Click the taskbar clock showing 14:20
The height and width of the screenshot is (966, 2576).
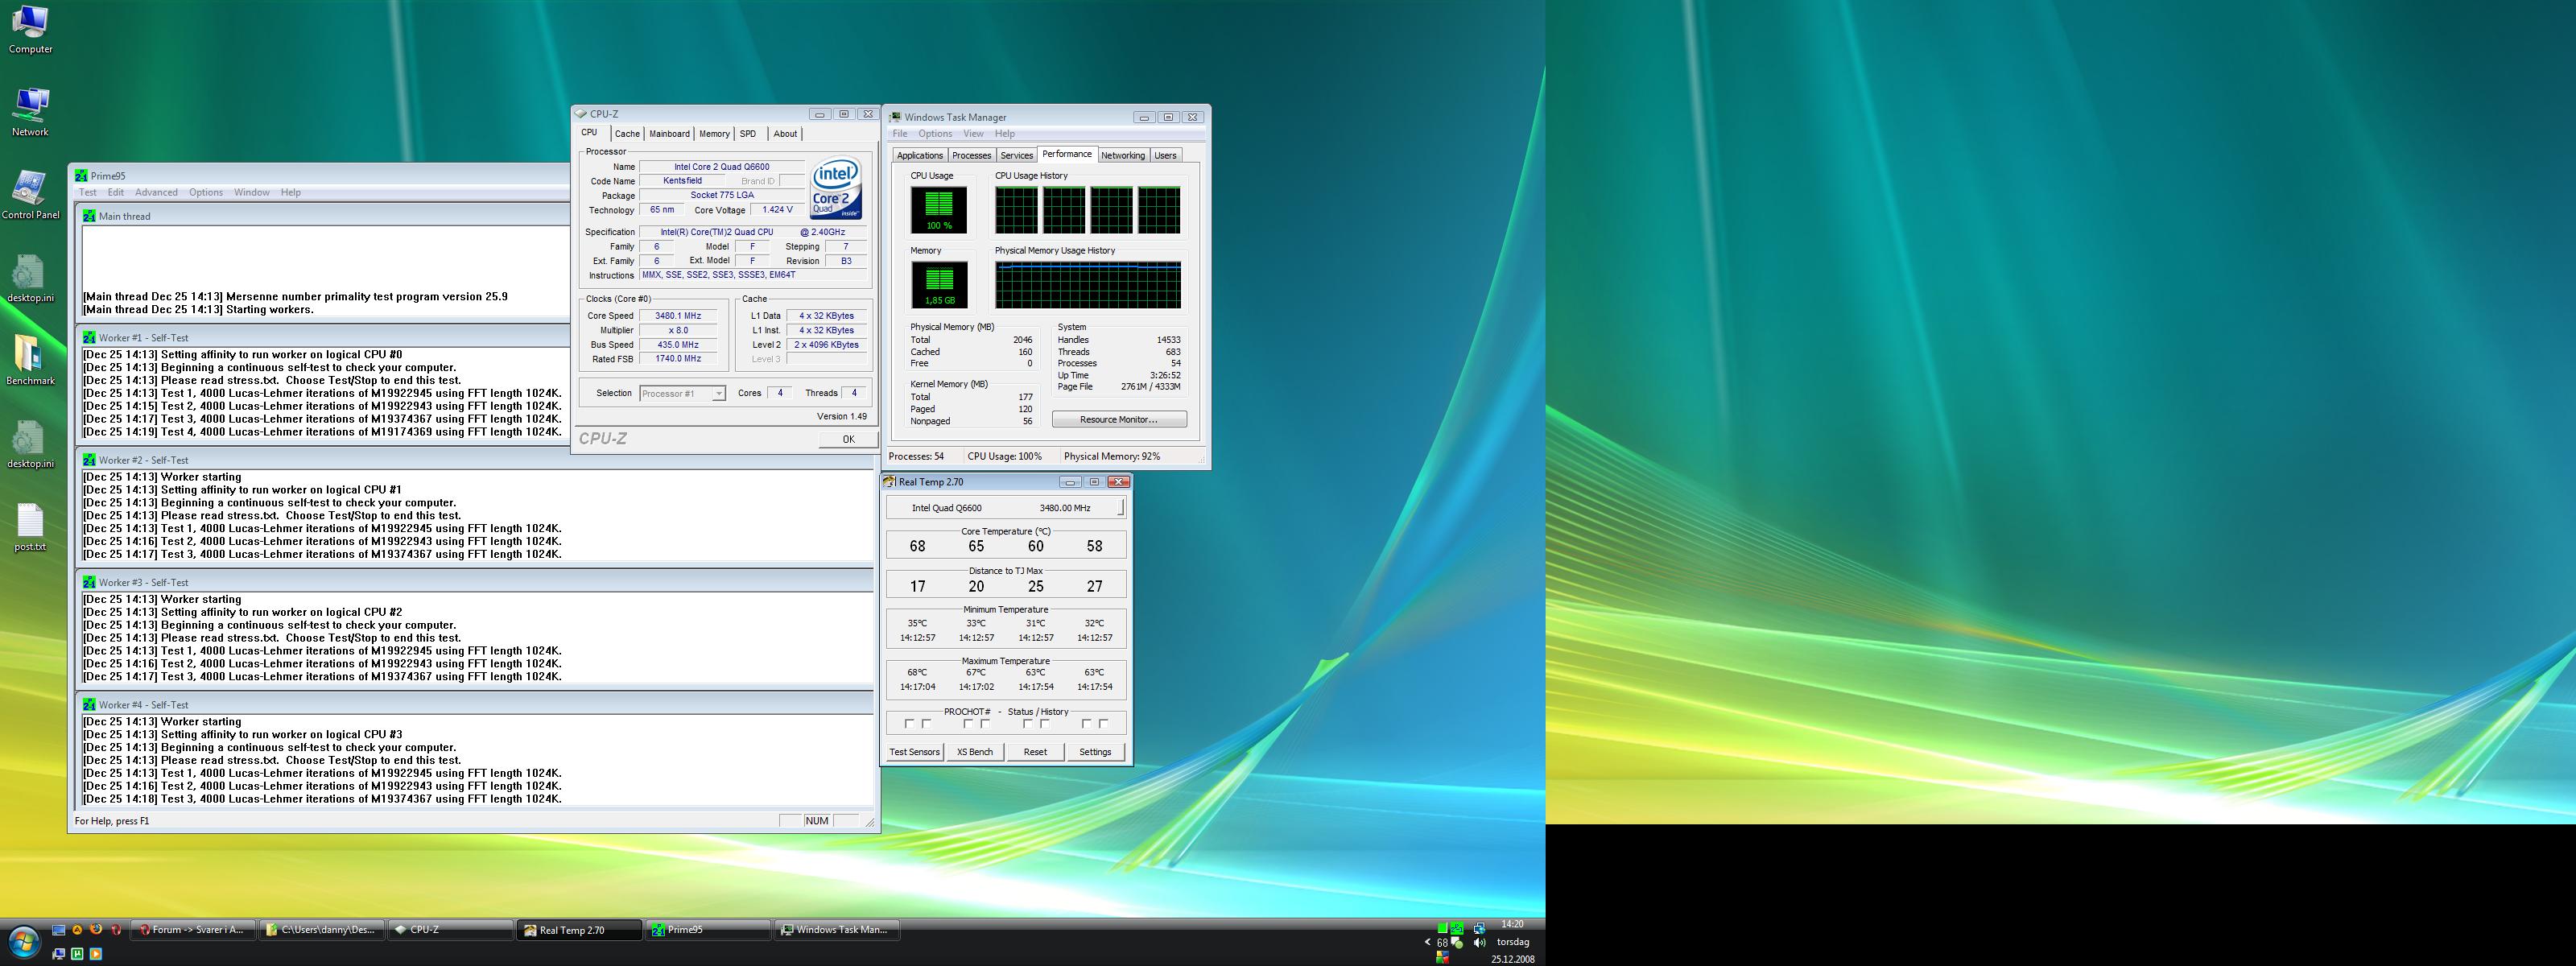pos(1512,925)
